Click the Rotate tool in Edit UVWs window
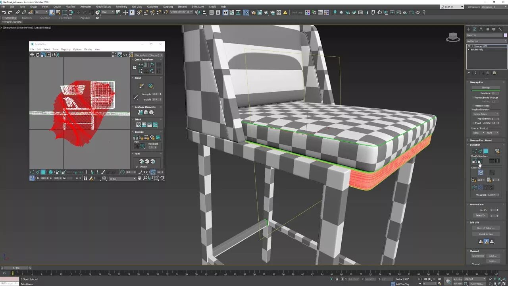 (x=37, y=55)
